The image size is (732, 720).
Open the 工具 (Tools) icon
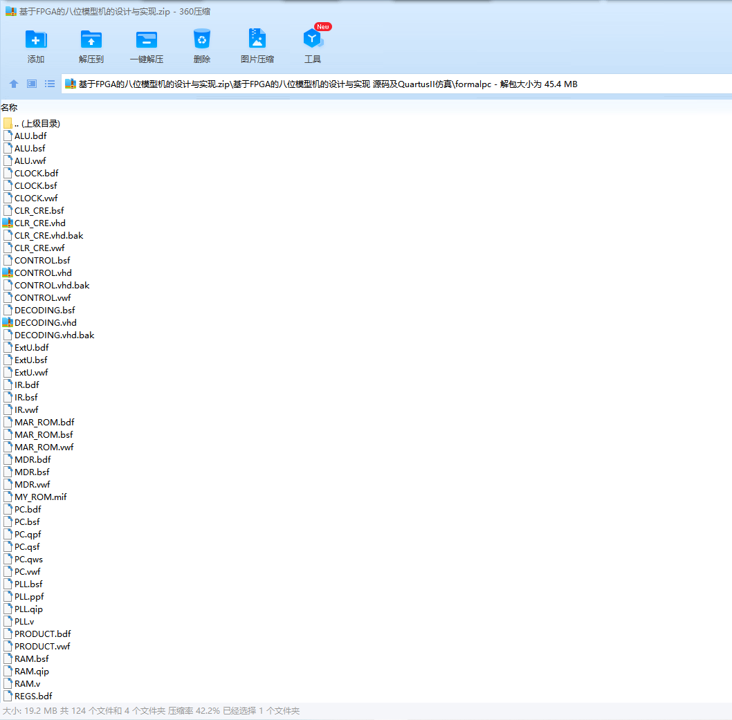[x=313, y=39]
